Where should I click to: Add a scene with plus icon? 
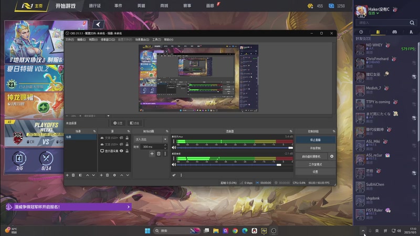coord(67,175)
